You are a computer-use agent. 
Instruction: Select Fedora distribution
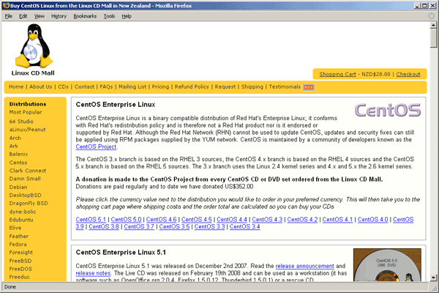[18, 245]
